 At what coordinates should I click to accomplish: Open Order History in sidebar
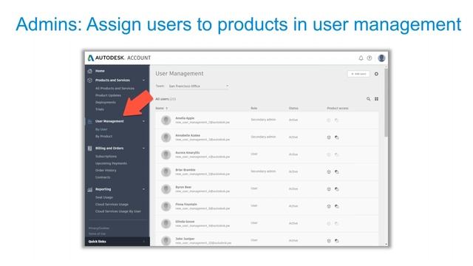click(x=106, y=171)
